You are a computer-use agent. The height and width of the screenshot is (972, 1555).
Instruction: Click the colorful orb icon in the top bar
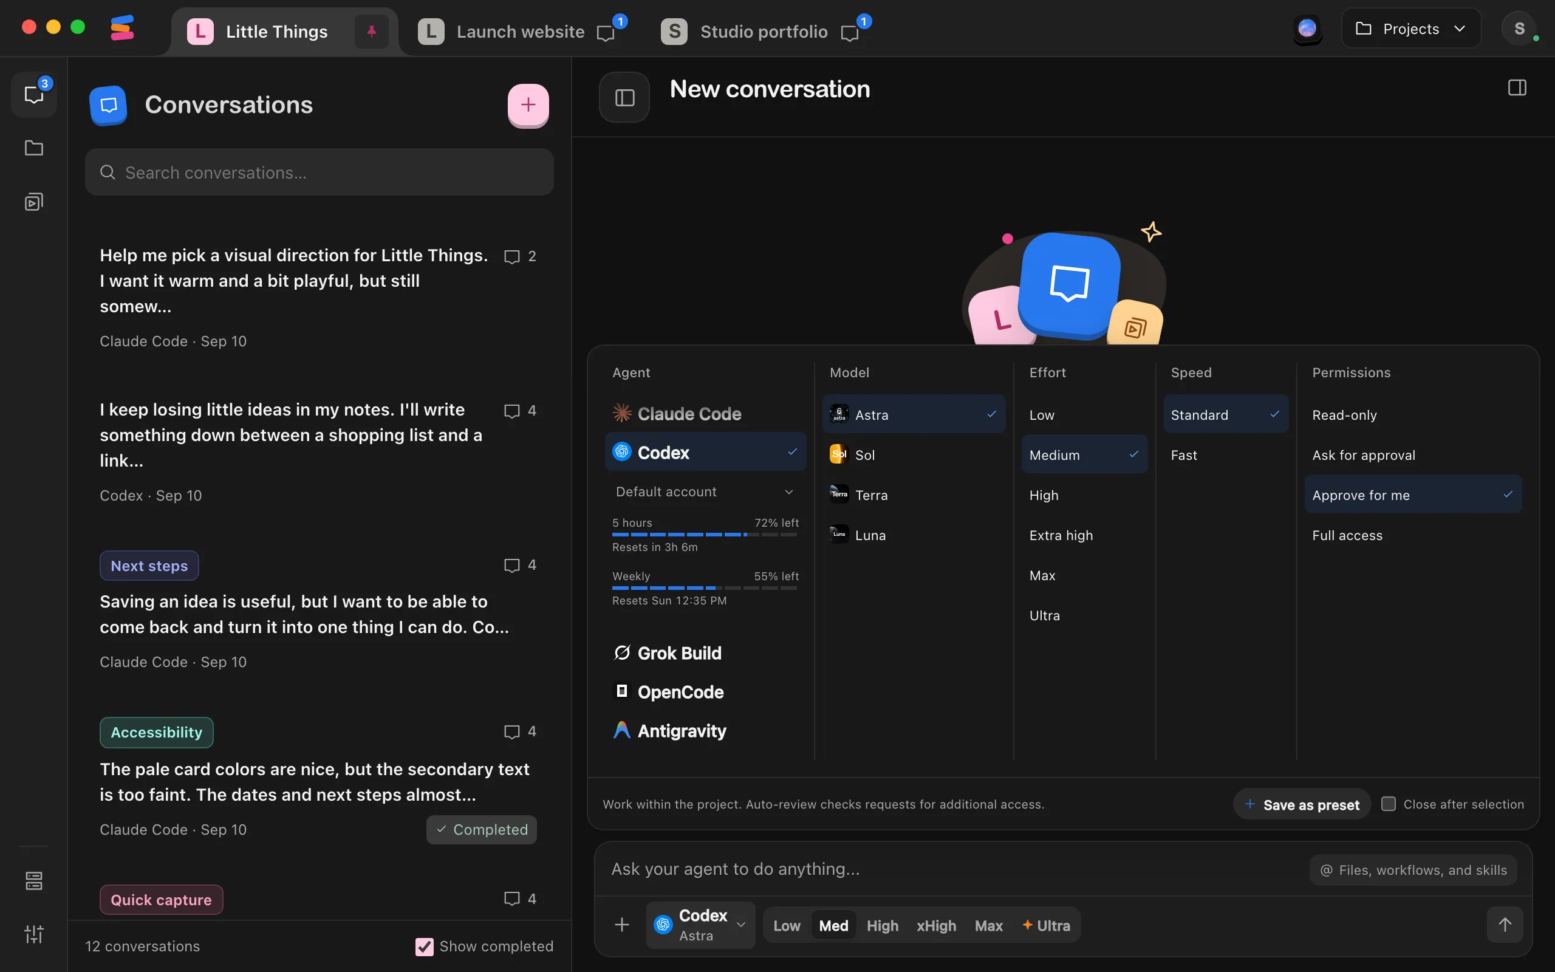pos(1307,29)
